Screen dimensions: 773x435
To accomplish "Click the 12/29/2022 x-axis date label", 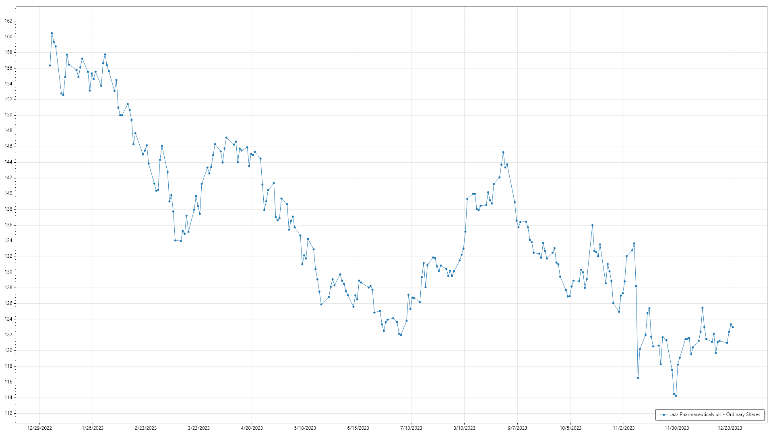I will point(39,428).
